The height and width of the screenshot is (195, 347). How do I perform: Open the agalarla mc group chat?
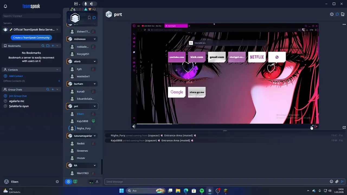(x=17, y=101)
